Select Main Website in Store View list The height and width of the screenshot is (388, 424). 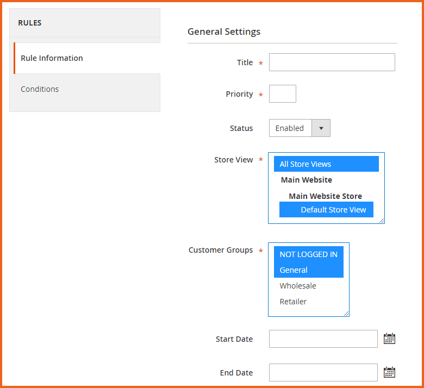pos(307,180)
